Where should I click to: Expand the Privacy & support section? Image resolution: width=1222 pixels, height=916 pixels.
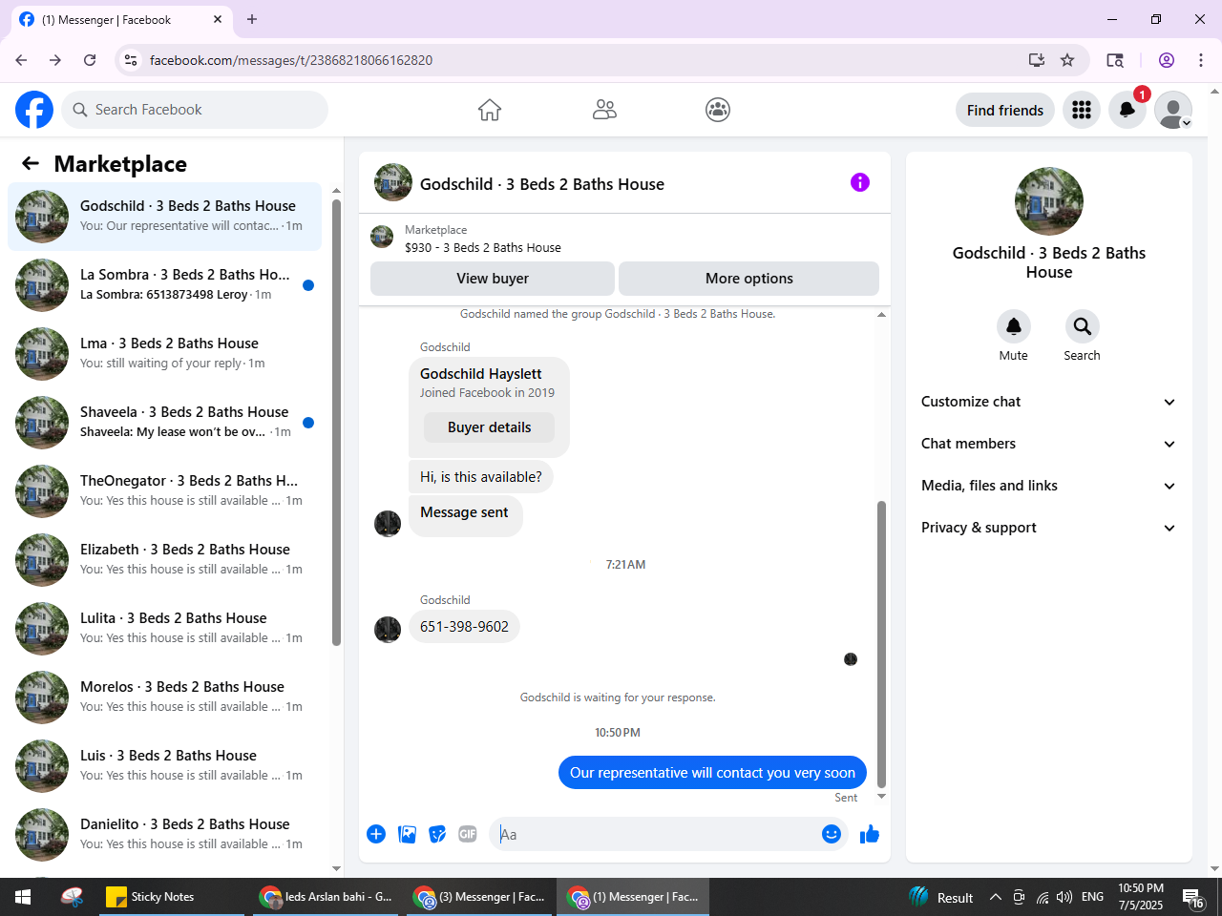pos(1049,528)
